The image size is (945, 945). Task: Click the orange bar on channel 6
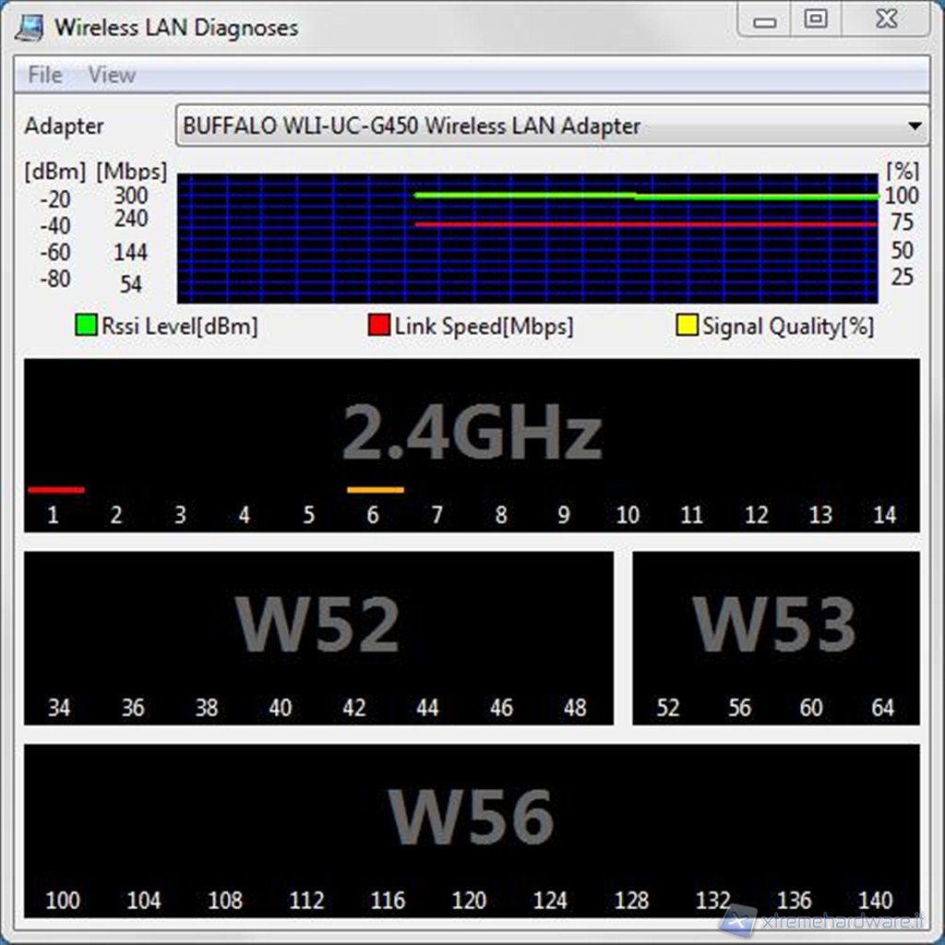coord(376,490)
